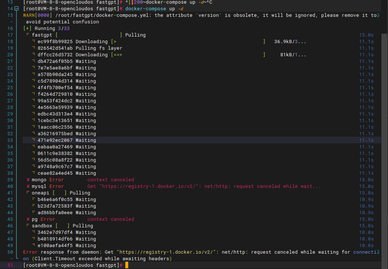Click layer 'a9748a9c67c7 Waiting'
The height and width of the screenshot is (269, 388).
tap(66, 166)
